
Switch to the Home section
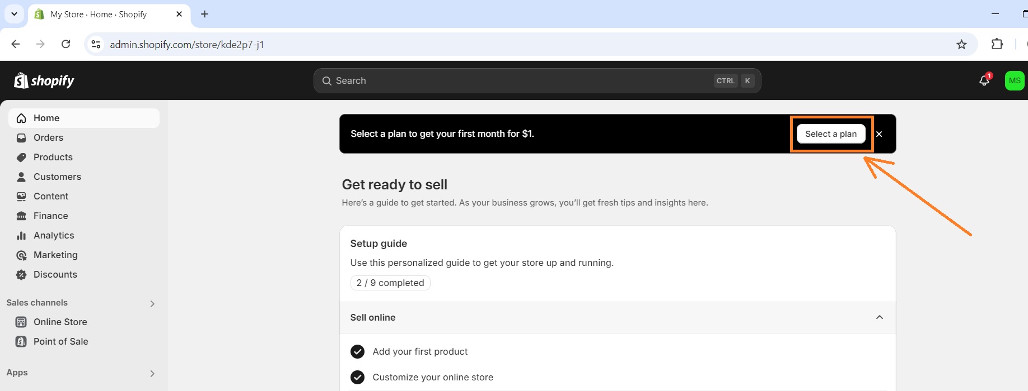pyautogui.click(x=46, y=118)
